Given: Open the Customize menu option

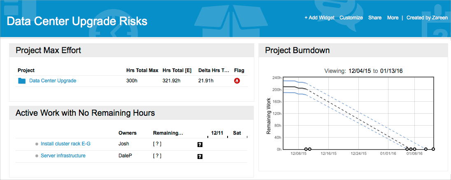Looking at the screenshot, I should pos(351,18).
